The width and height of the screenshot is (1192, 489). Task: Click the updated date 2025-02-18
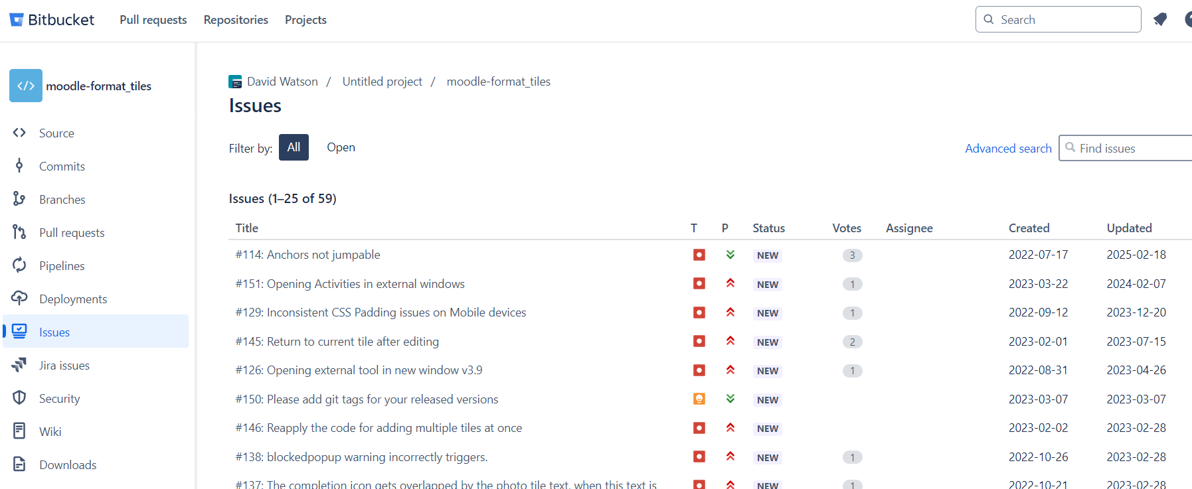(1136, 255)
